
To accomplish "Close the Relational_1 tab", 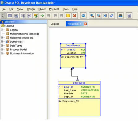I will (85, 24).
